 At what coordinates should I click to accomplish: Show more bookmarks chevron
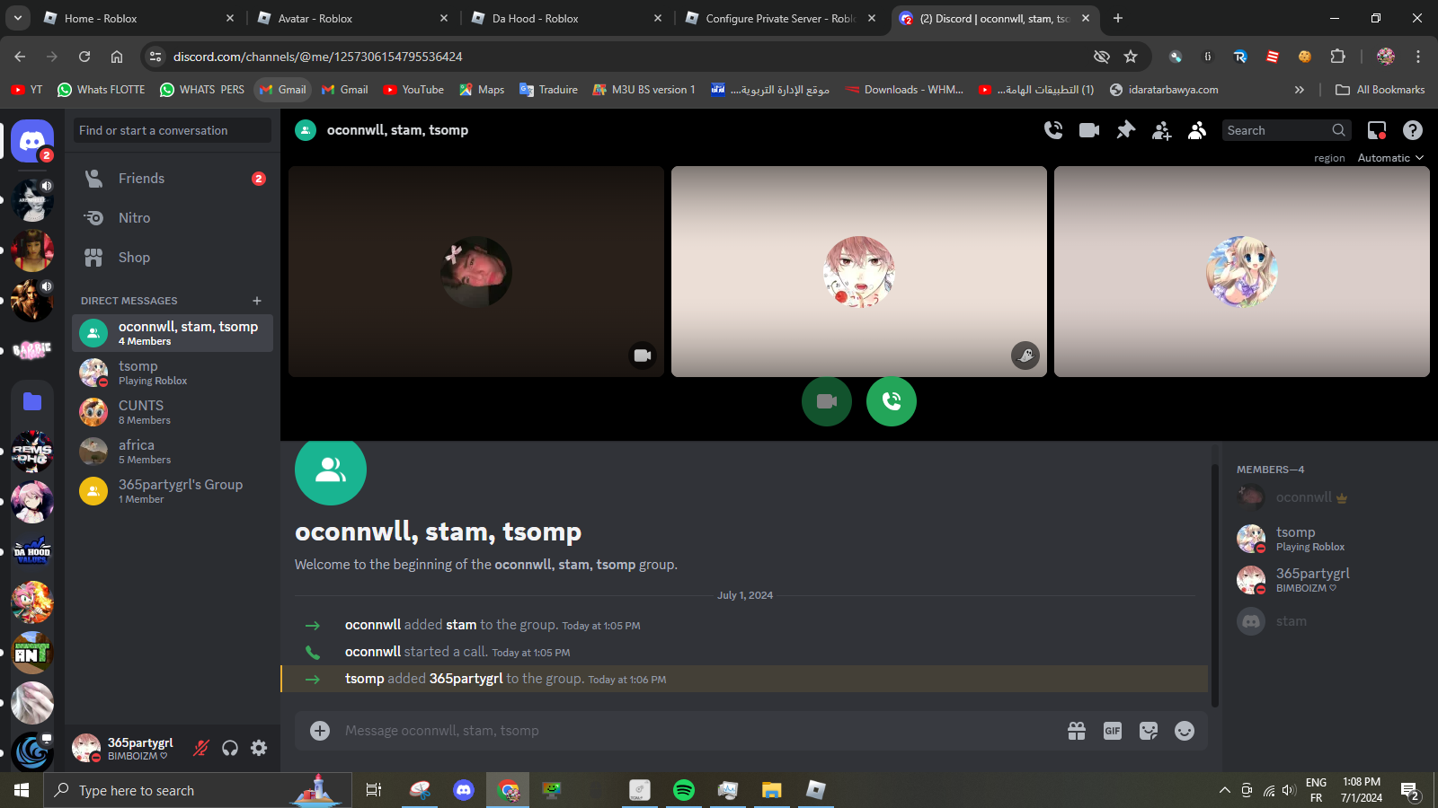pyautogui.click(x=1299, y=90)
